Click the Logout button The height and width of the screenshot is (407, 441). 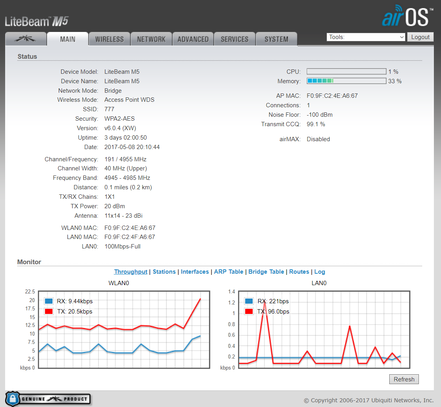click(x=420, y=37)
